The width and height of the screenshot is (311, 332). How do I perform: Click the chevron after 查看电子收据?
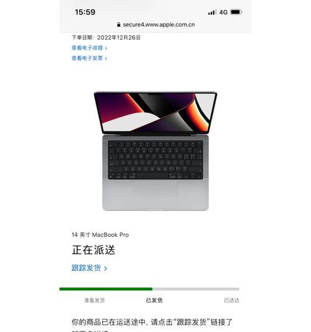[x=106, y=49]
